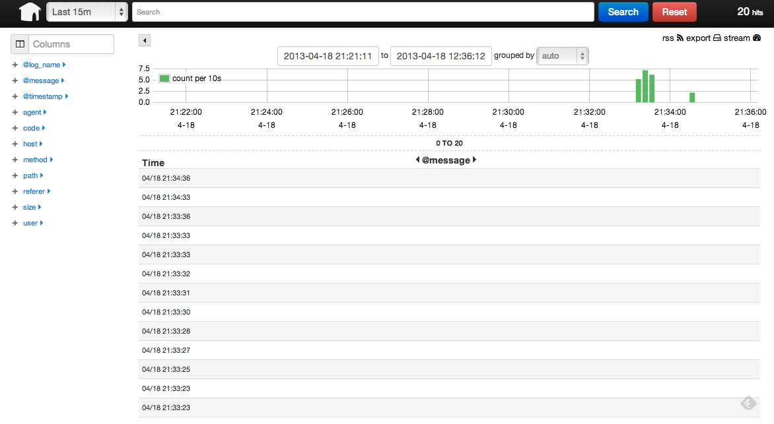
Task: Add the size field using its plus icon
Action: 15,207
